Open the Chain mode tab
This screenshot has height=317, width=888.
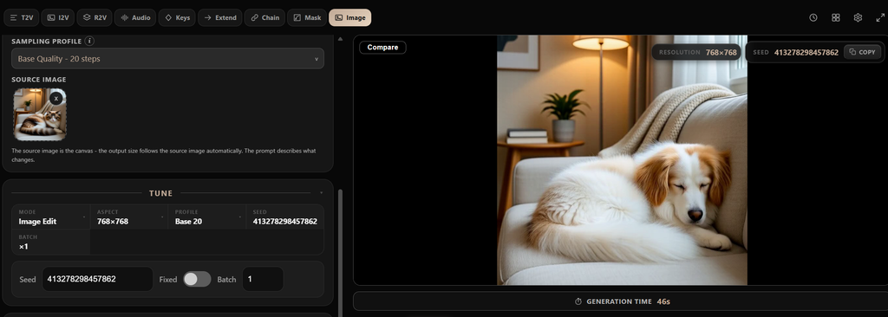click(x=265, y=17)
